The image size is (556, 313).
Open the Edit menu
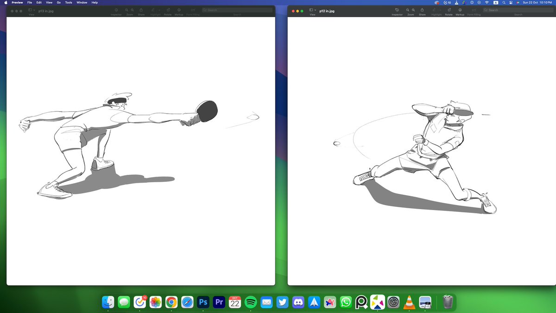(39, 2)
